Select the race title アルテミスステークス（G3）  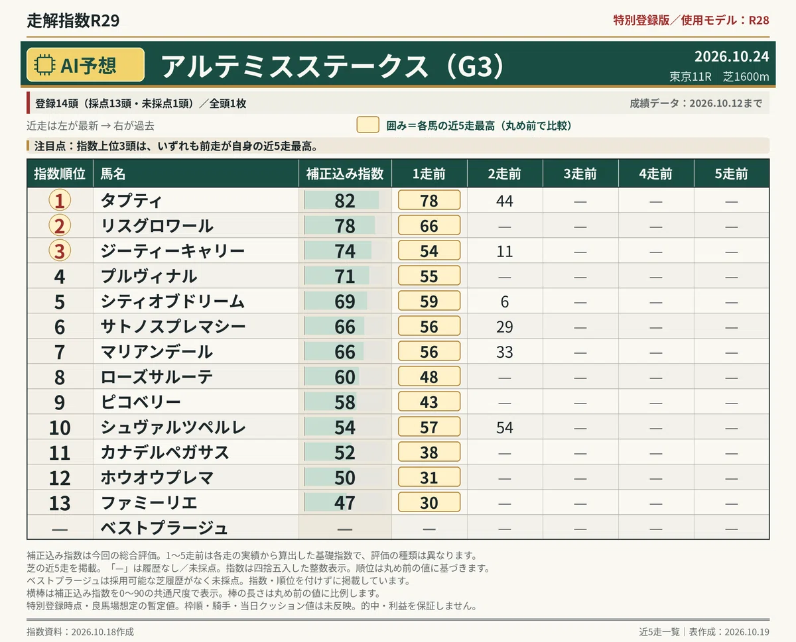pyautogui.click(x=334, y=66)
